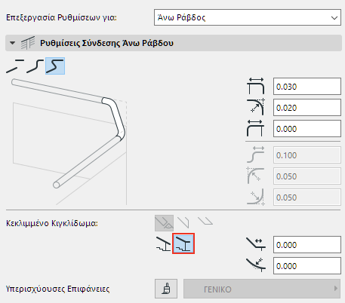The image size is (345, 303).
Task: Click the first disabled 0.050 radius field
Action: tap(307, 176)
